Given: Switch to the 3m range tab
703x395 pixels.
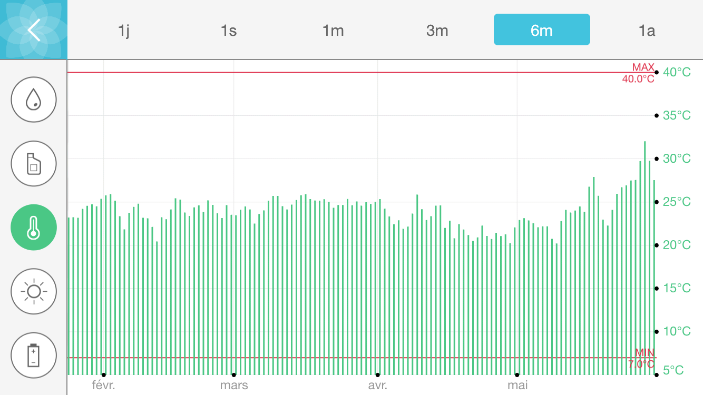Looking at the screenshot, I should [437, 31].
